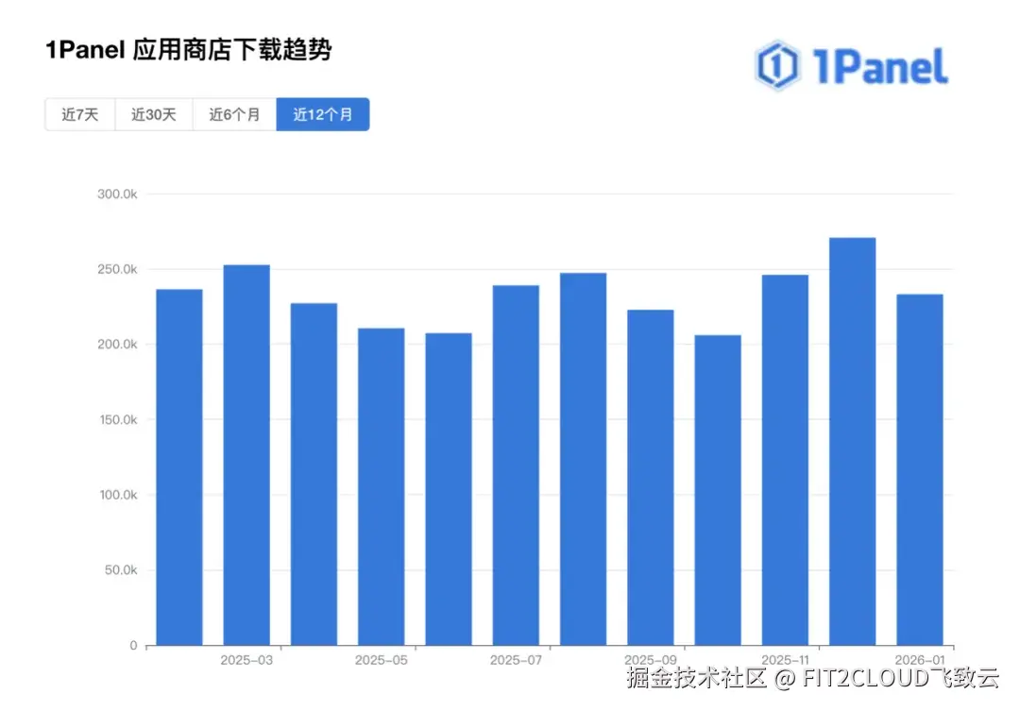
Task: Click the 2025-07 x-axis label
Action: click(x=516, y=660)
